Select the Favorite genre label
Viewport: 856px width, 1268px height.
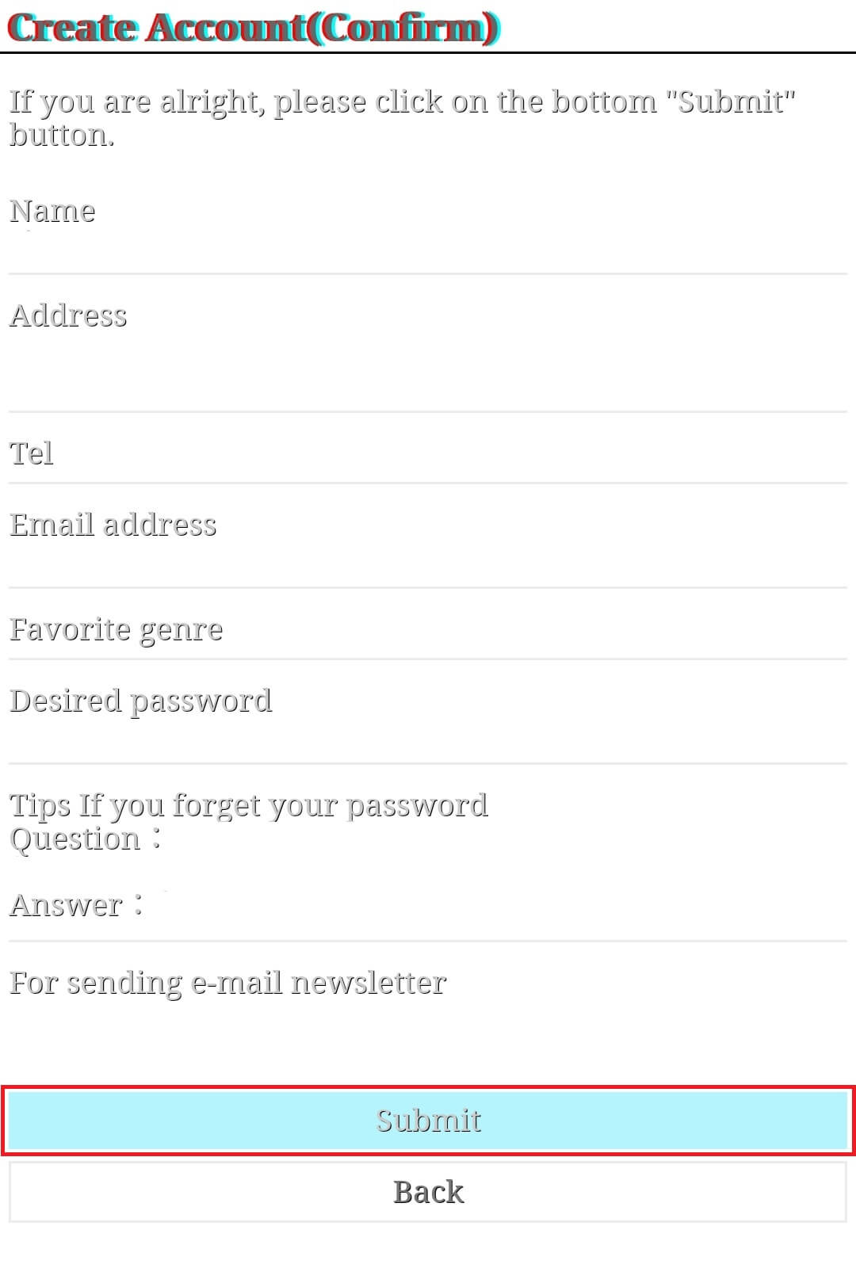116,629
